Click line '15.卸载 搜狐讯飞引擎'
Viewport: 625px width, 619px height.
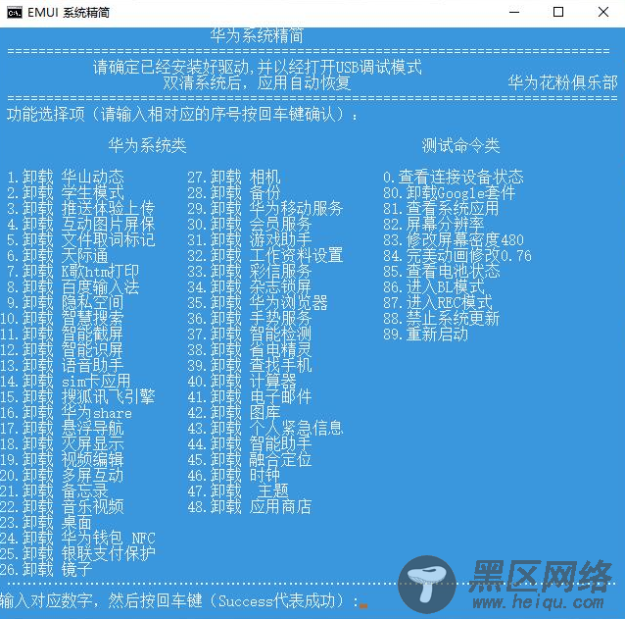77,396
